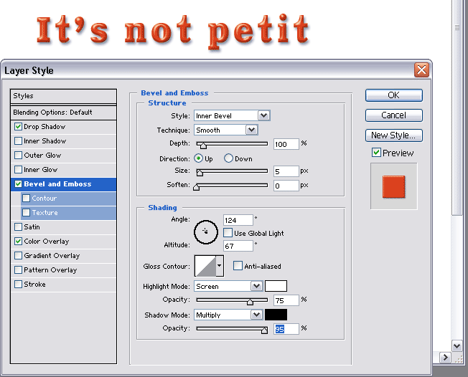Image resolution: width=468 pixels, height=377 pixels.
Task: Toggle Use Global Light checkbox
Action: [228, 232]
